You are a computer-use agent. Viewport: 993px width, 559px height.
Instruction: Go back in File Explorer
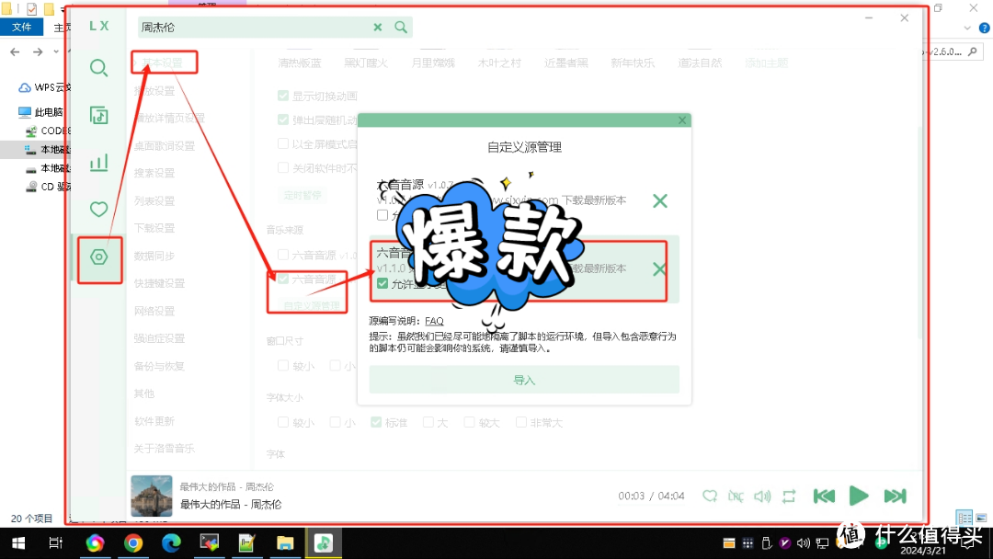pyautogui.click(x=16, y=51)
